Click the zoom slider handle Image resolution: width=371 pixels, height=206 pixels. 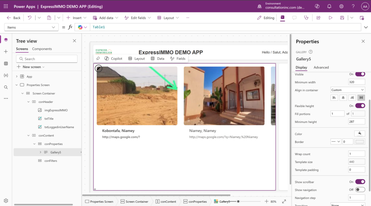point(238,202)
